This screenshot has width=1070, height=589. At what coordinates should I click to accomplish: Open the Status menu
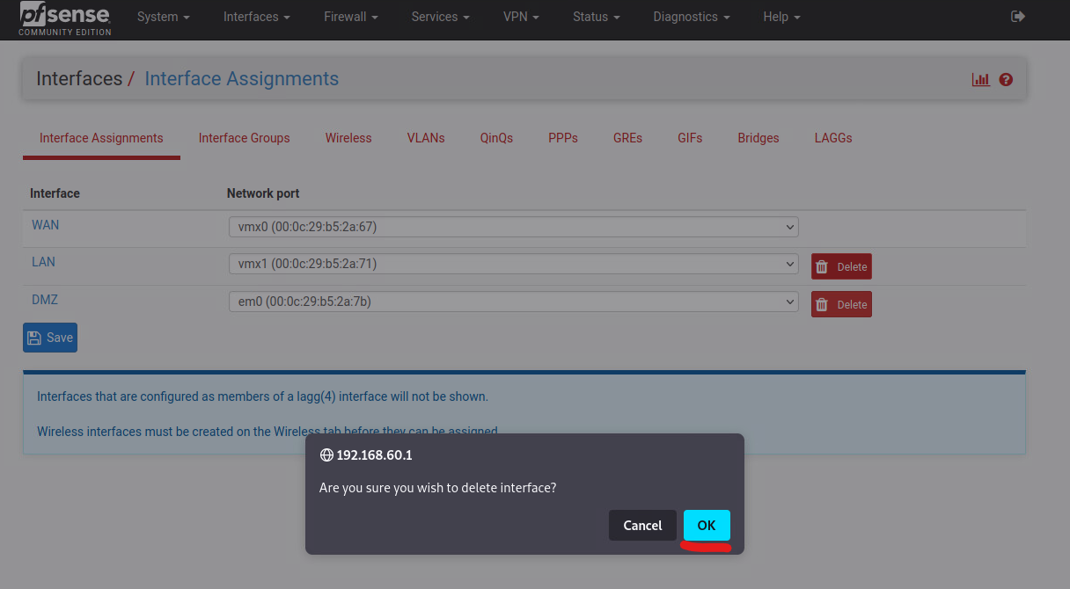[x=596, y=17]
